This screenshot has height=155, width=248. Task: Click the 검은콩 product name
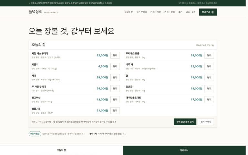[x=129, y=87]
